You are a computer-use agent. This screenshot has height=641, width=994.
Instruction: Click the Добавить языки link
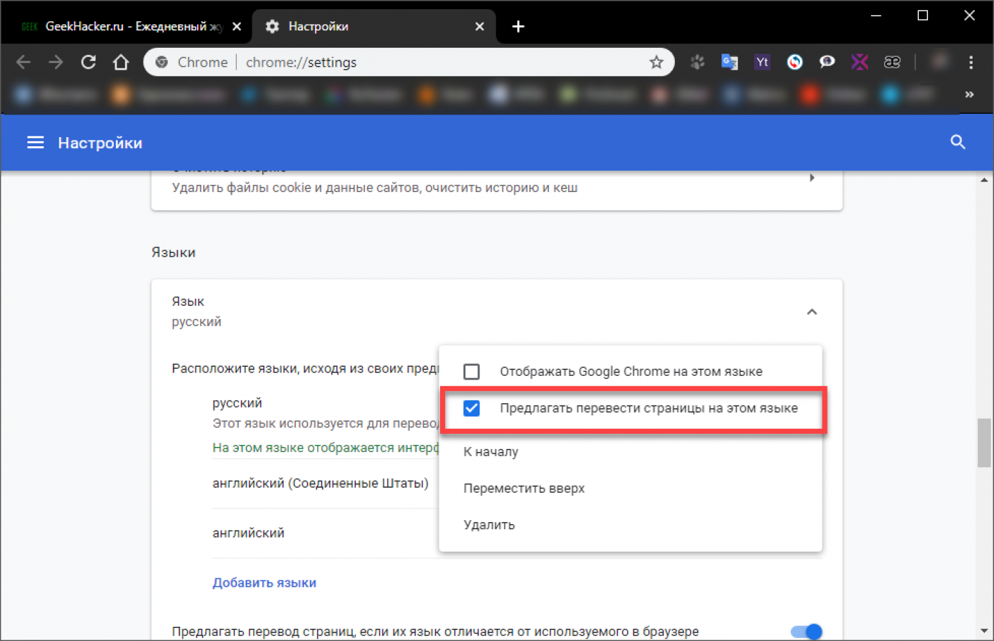tap(265, 583)
